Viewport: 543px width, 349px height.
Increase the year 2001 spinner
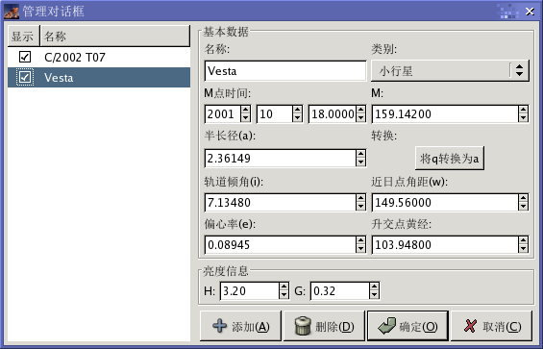[x=245, y=110]
